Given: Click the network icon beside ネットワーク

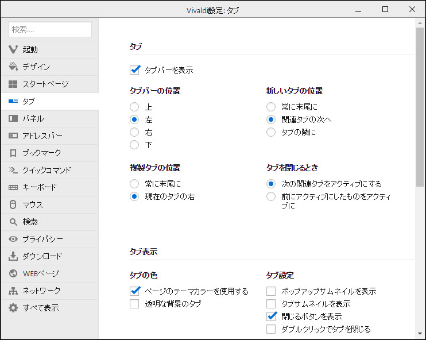Looking at the screenshot, I should pyautogui.click(x=13, y=291).
